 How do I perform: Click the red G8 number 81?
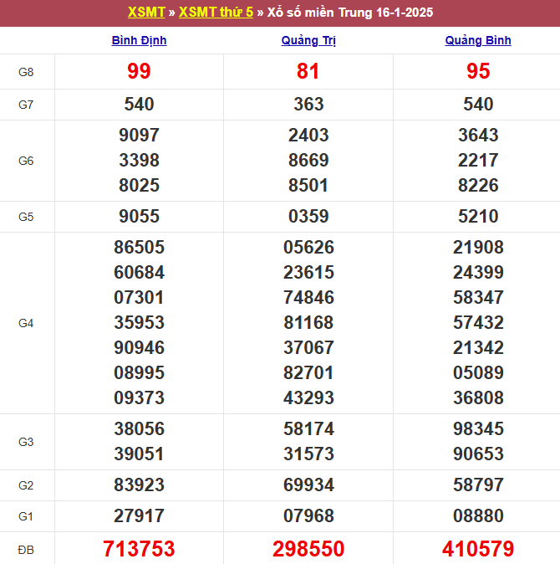point(308,72)
